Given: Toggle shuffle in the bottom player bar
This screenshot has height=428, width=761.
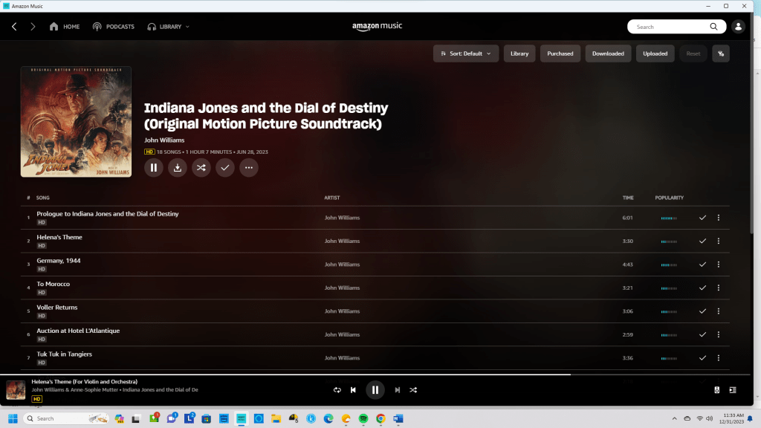Looking at the screenshot, I should click(414, 390).
